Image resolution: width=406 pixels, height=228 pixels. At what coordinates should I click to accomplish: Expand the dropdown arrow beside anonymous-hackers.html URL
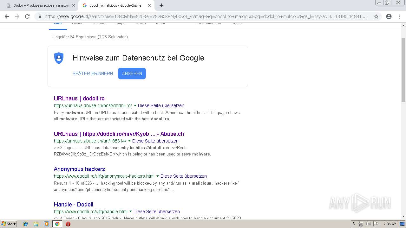(x=158, y=176)
